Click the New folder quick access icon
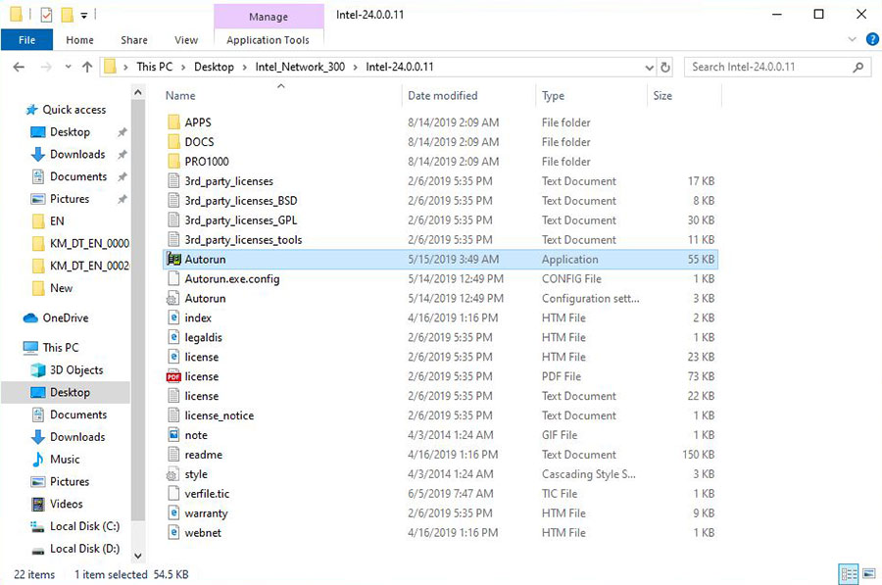882x585 pixels. click(x=67, y=15)
